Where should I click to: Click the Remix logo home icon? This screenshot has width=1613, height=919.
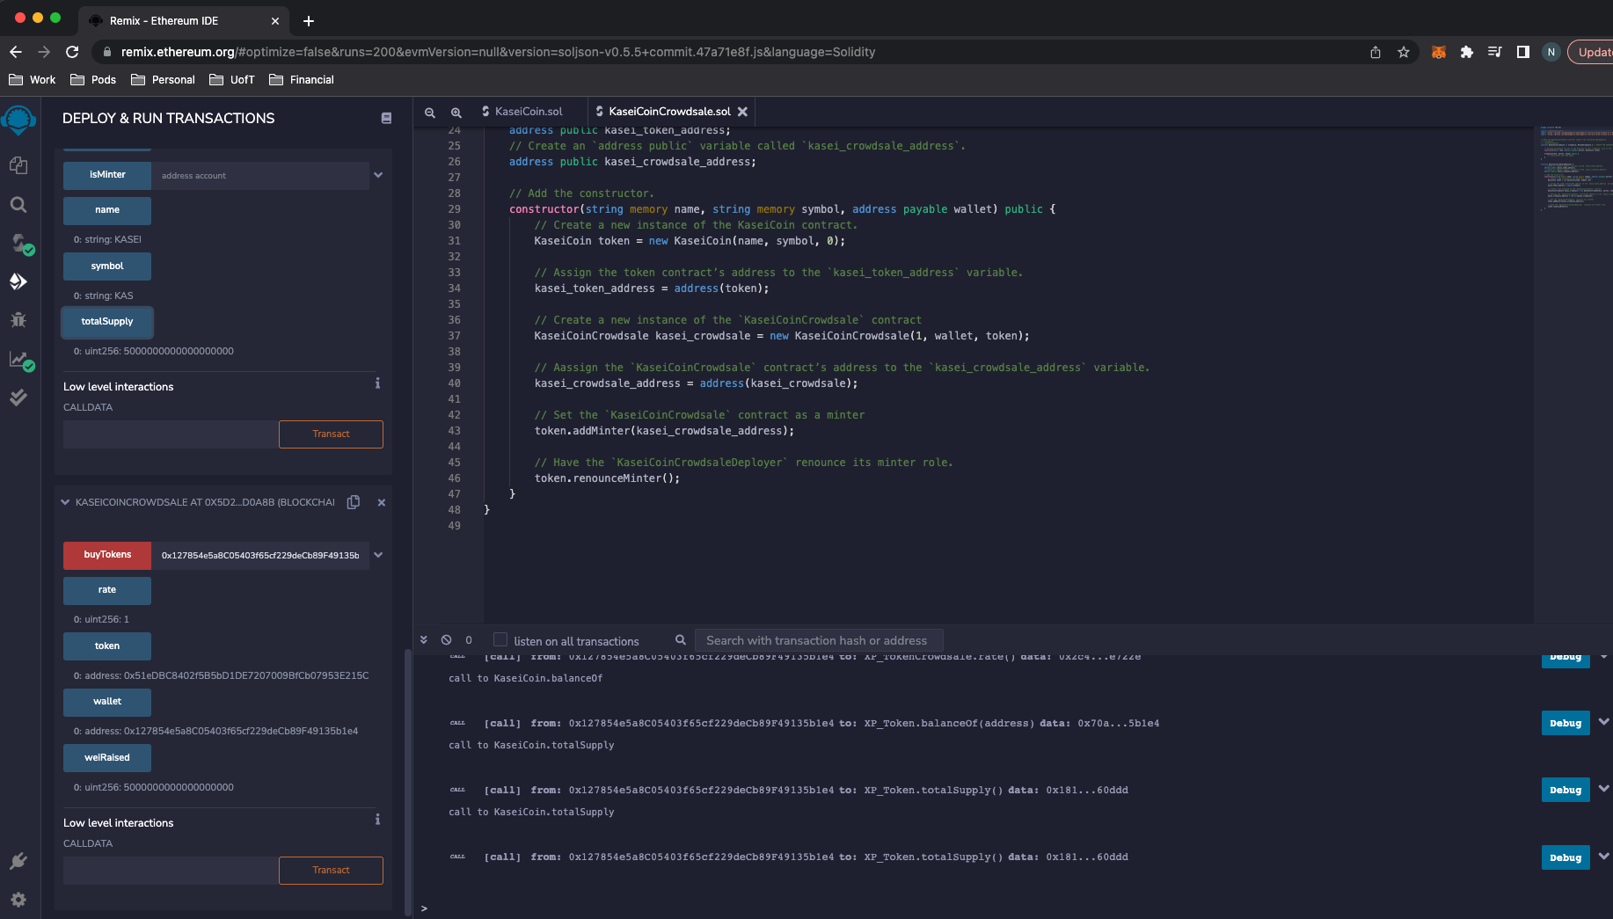coord(18,120)
